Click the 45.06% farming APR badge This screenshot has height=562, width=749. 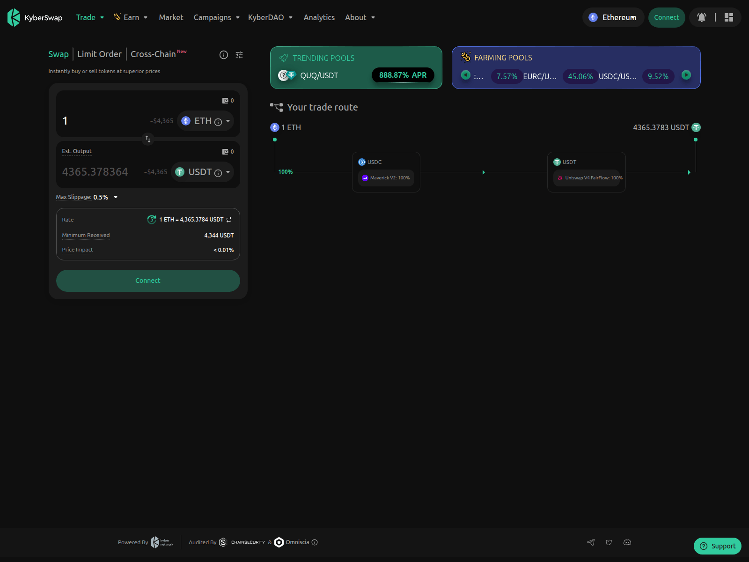[580, 76]
